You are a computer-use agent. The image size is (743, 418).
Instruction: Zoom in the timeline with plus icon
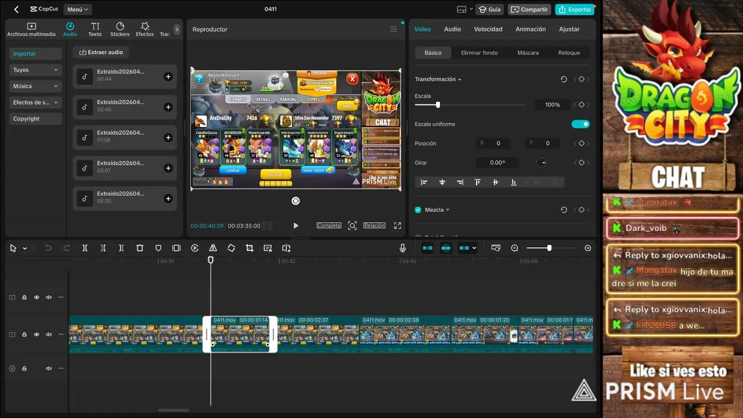[587, 248]
